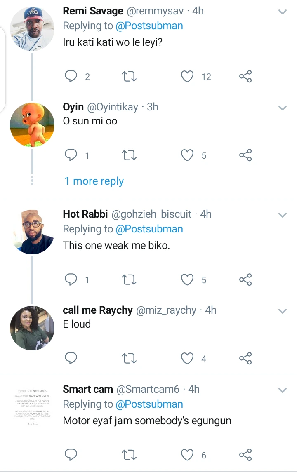Retweet Oyin's tweet
The width and height of the screenshot is (297, 472).
point(130,155)
